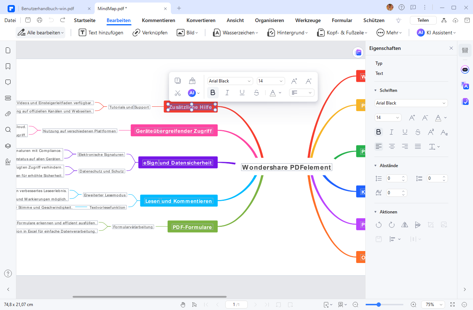This screenshot has width=473, height=310.
Task: Open the Alle bearbeiten mode selector
Action: pyautogui.click(x=40, y=32)
